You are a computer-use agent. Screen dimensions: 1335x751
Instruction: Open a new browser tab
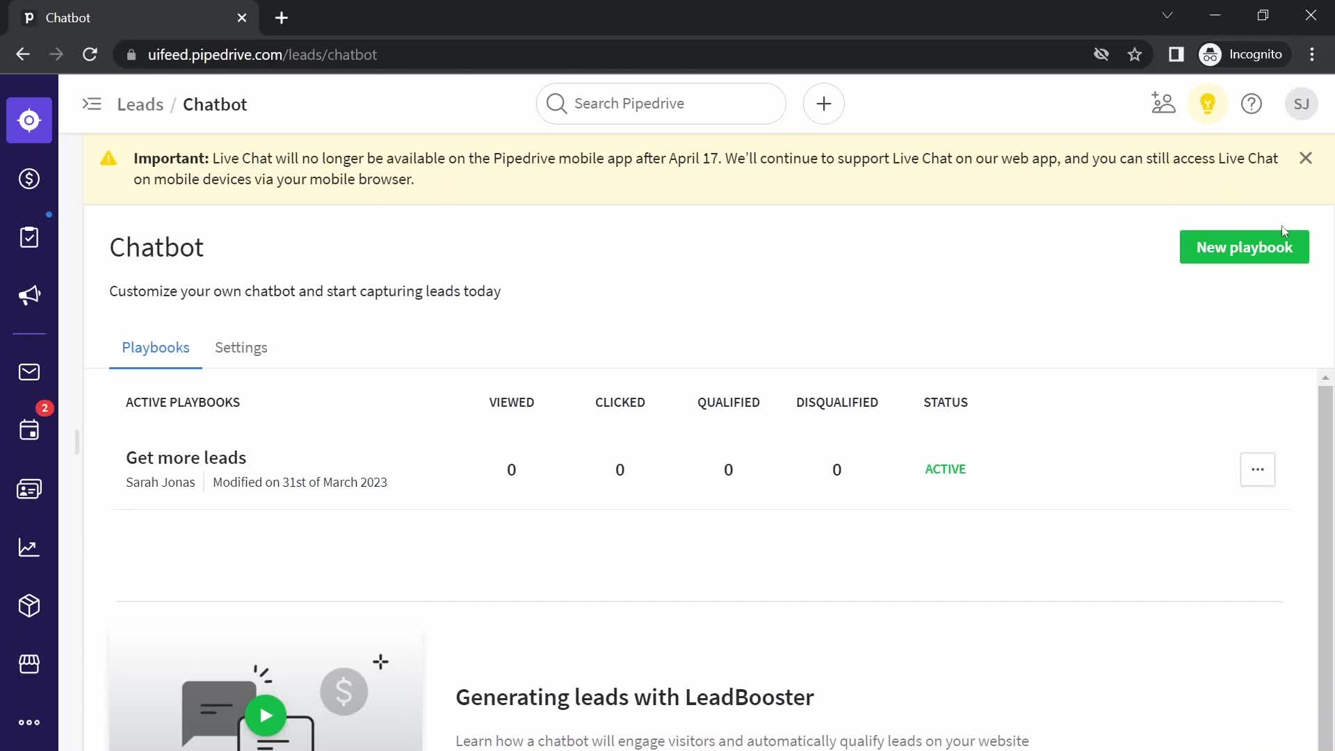282,17
